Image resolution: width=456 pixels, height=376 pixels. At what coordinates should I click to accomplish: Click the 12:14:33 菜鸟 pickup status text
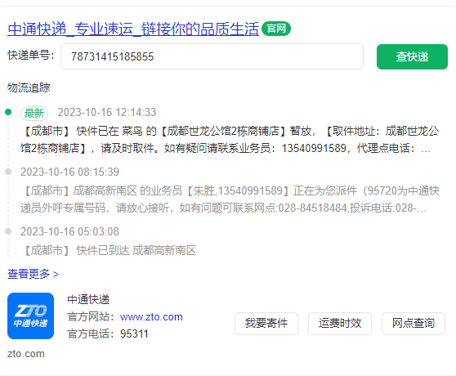[x=230, y=140]
